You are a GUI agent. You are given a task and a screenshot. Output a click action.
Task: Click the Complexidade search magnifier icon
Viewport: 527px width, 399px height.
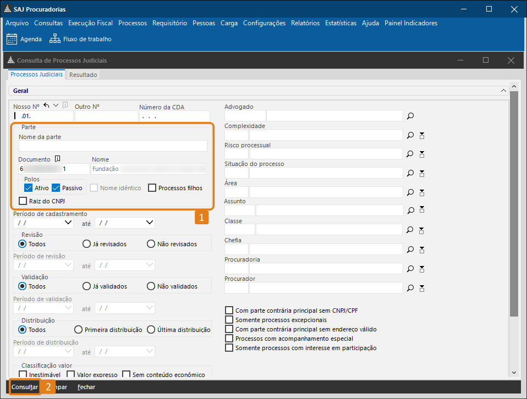click(410, 135)
